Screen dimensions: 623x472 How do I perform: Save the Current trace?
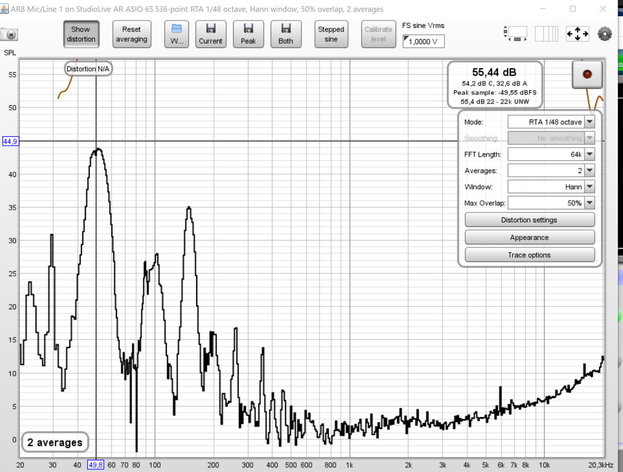tap(211, 34)
